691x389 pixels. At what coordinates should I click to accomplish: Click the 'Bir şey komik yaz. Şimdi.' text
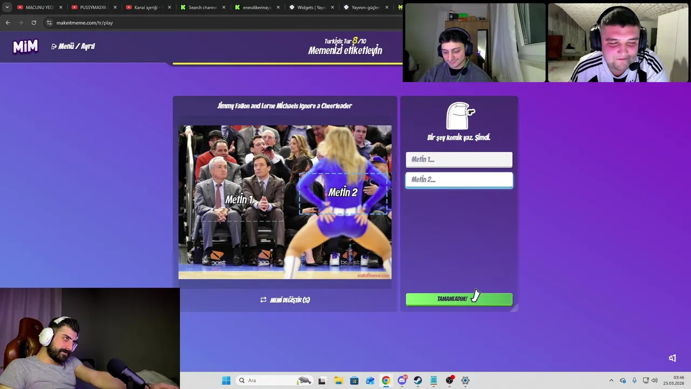(x=459, y=137)
